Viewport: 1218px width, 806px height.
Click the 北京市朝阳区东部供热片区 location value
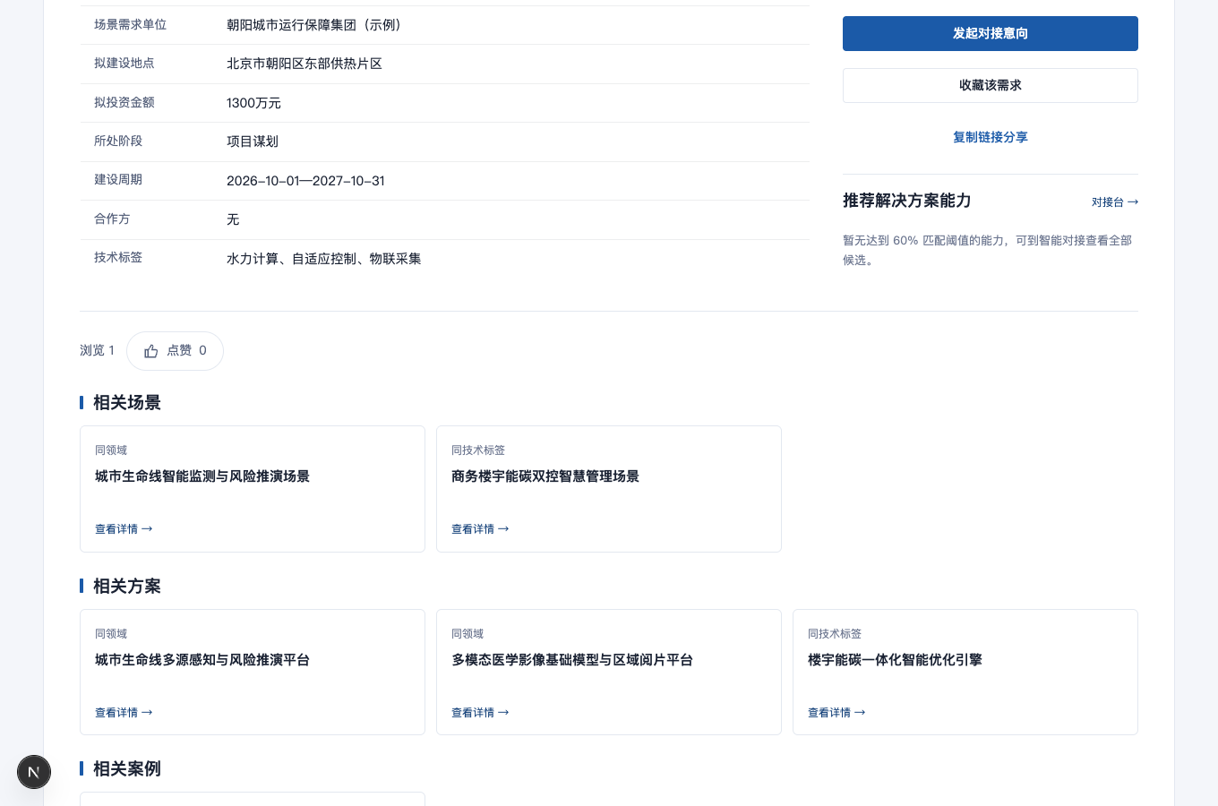[x=304, y=64]
